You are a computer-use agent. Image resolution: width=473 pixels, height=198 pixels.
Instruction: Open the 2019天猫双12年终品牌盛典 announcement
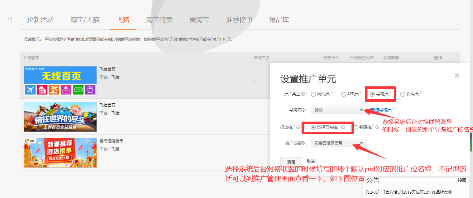[x=418, y=192]
